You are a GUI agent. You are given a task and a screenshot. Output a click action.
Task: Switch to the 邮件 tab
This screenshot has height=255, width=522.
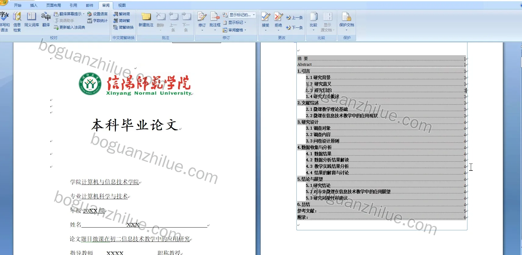click(x=90, y=5)
